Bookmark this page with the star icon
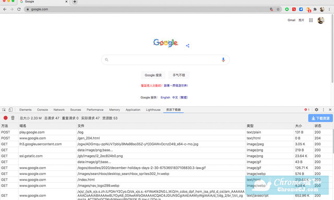 (x=278, y=9)
